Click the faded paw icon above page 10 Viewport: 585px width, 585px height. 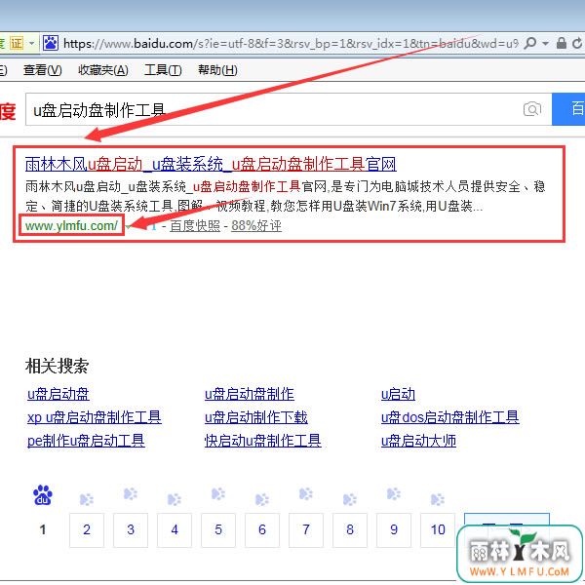tap(438, 499)
